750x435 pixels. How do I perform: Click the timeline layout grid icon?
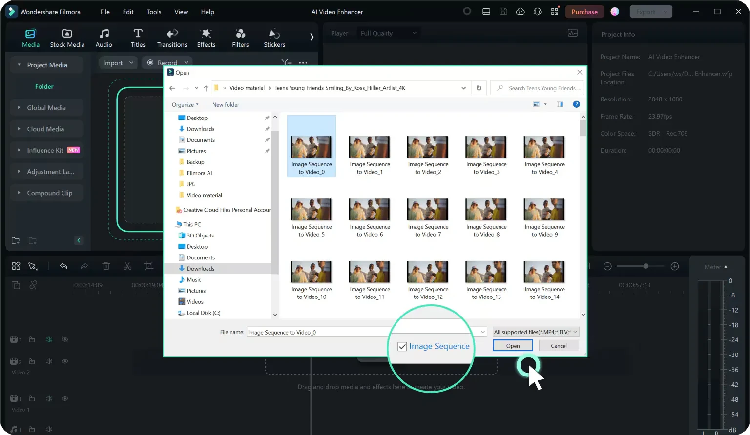coord(16,266)
